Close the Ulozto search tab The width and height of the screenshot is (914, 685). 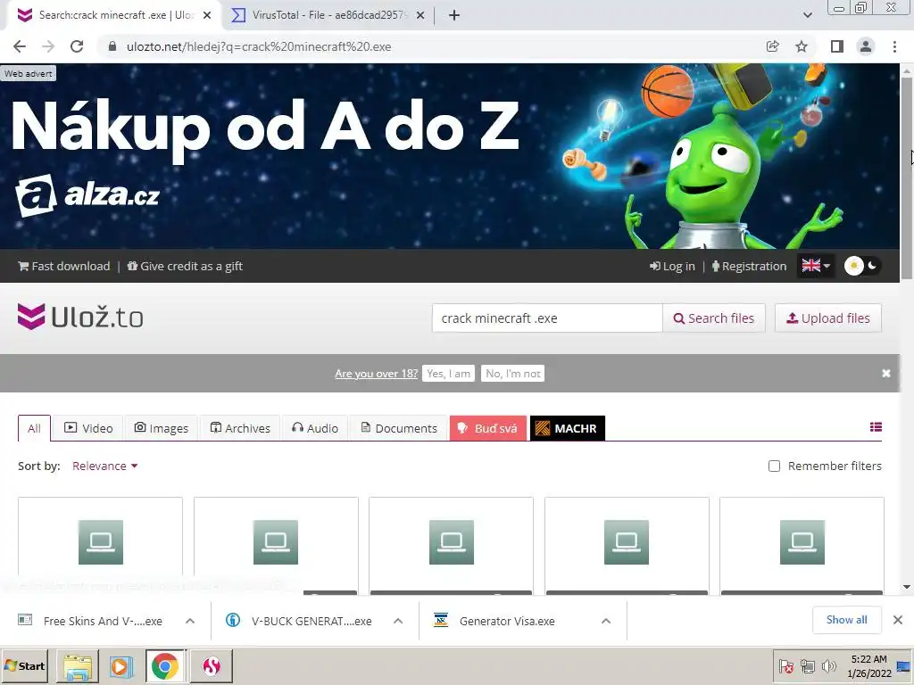[207, 15]
